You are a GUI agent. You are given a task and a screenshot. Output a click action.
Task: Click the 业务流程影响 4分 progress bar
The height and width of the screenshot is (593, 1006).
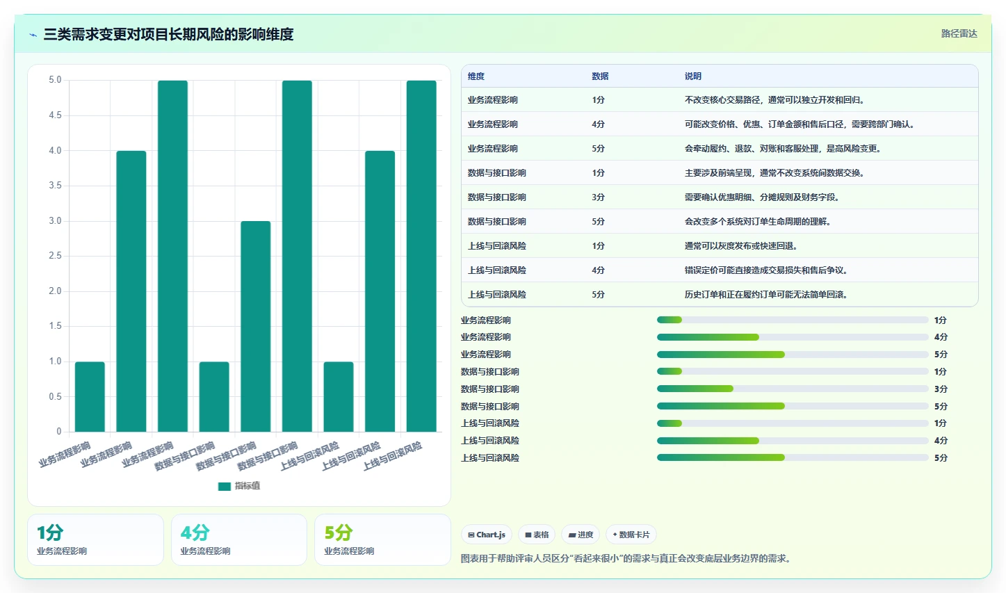click(x=793, y=337)
